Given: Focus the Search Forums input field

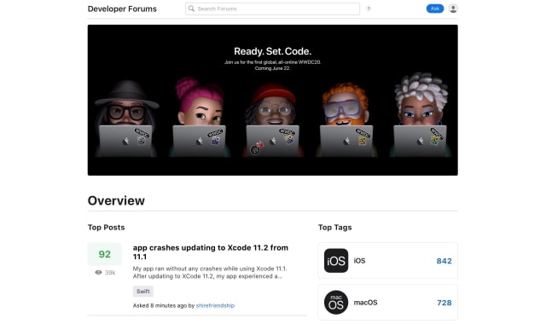Looking at the screenshot, I should 272,9.
